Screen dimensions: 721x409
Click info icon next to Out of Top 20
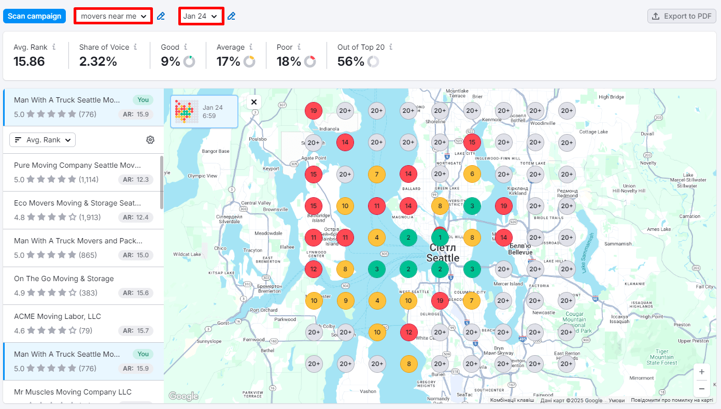pyautogui.click(x=390, y=47)
